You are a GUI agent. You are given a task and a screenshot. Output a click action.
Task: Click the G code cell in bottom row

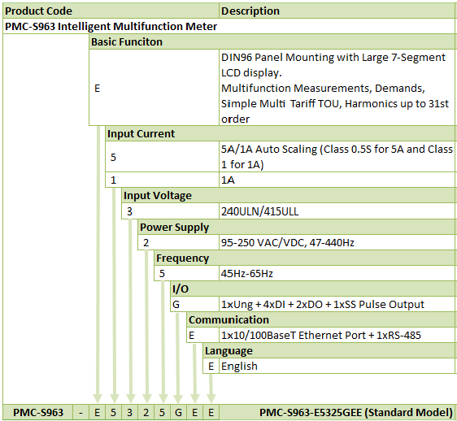(x=178, y=412)
